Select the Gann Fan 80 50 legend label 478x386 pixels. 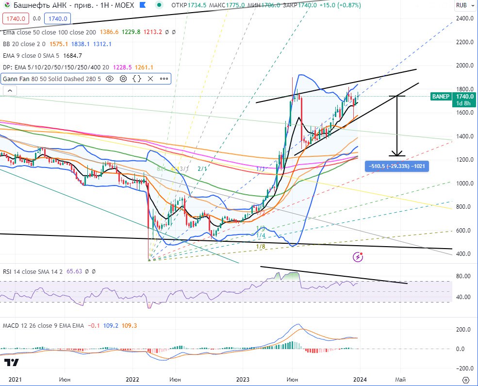(x=52, y=79)
